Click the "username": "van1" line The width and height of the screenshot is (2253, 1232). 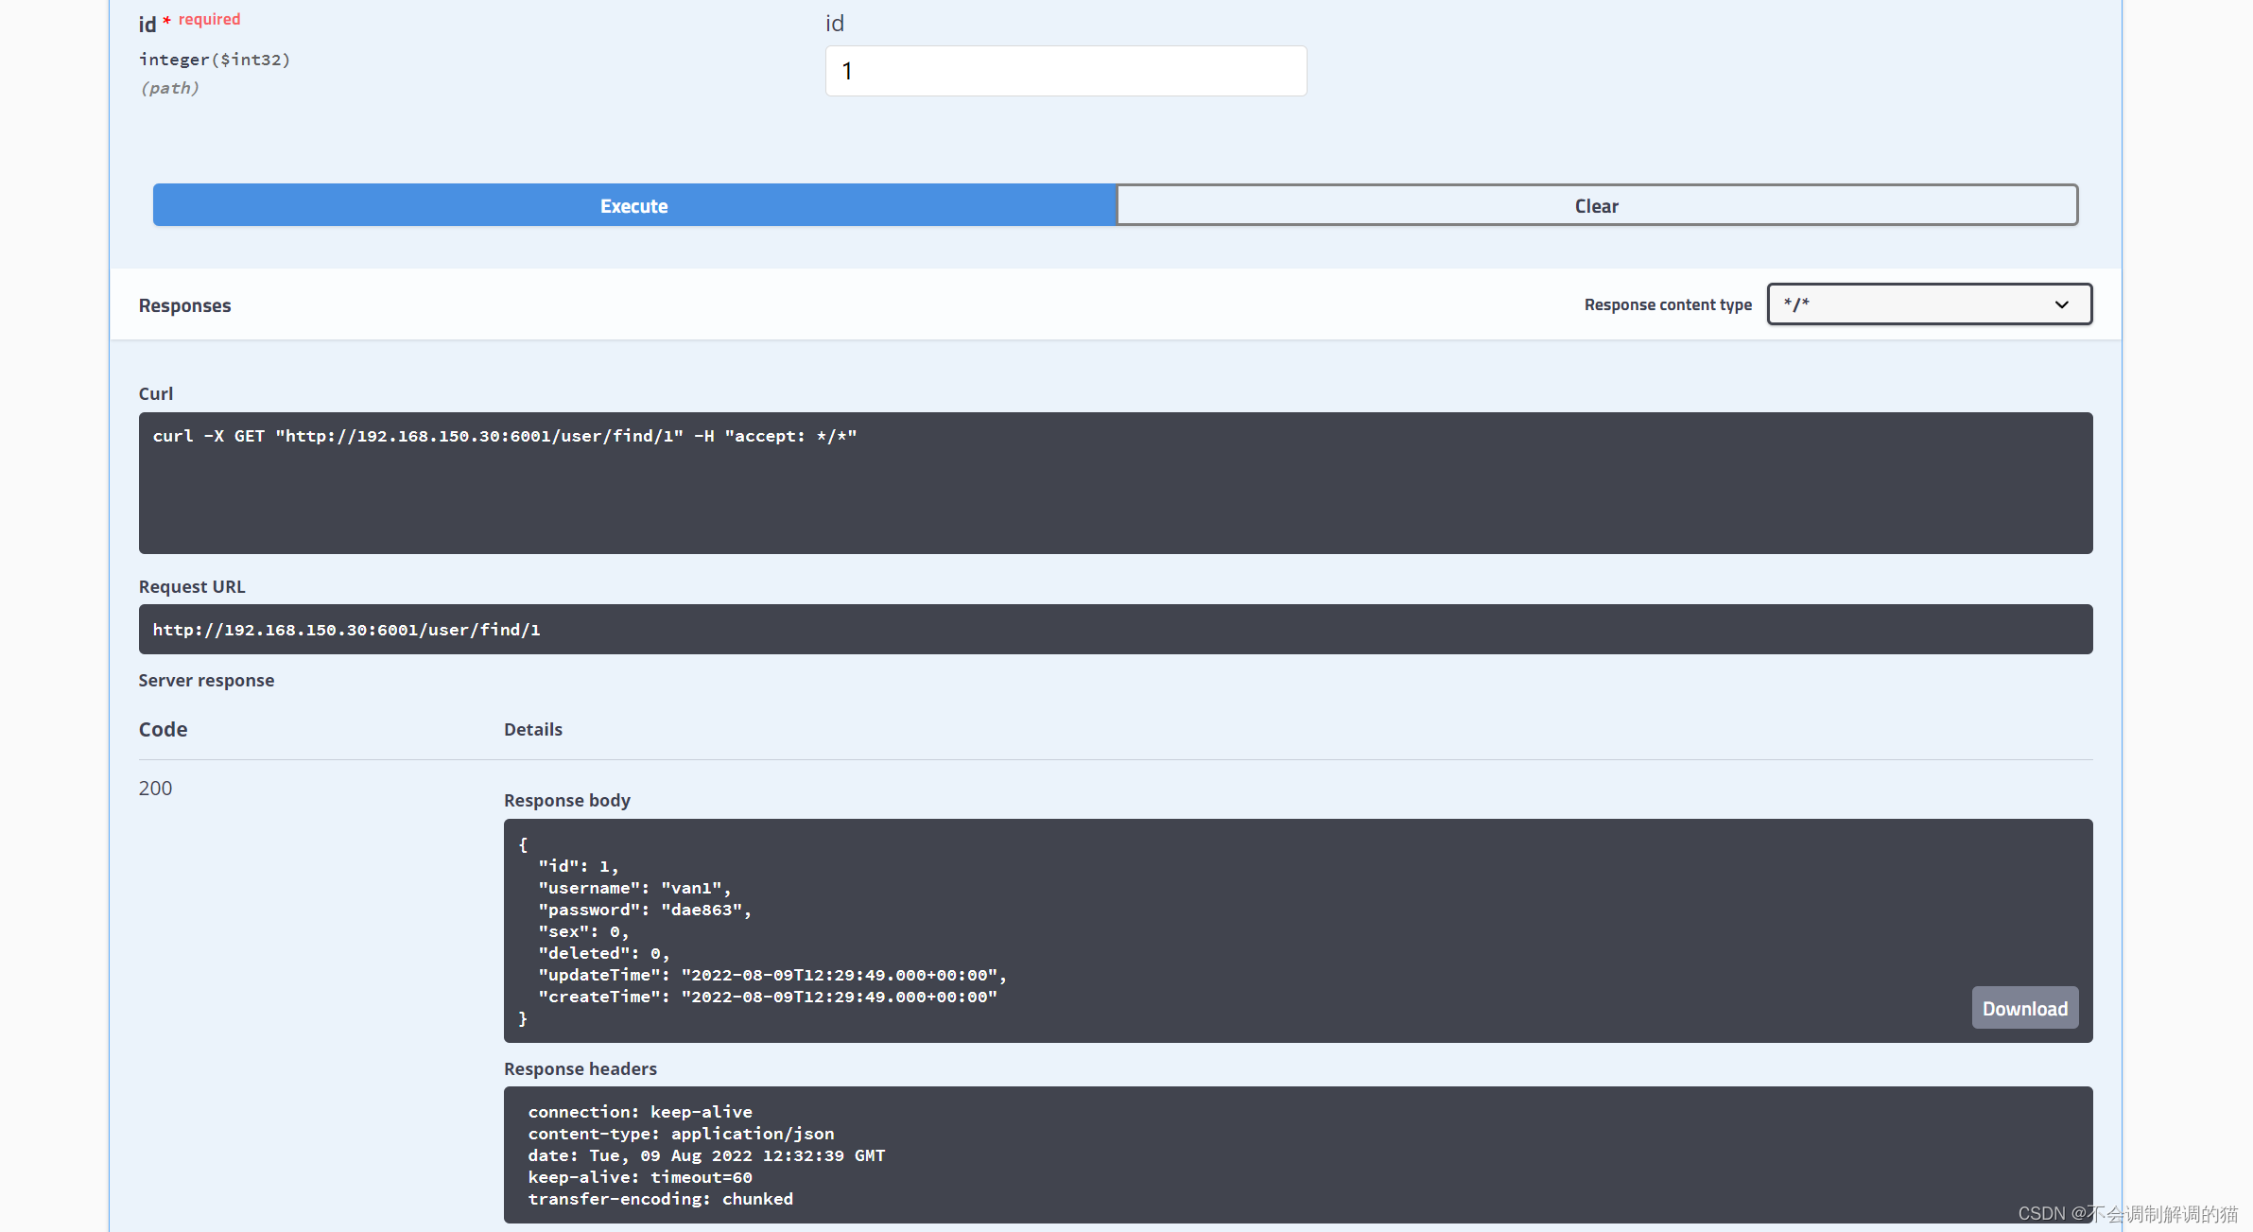(634, 888)
